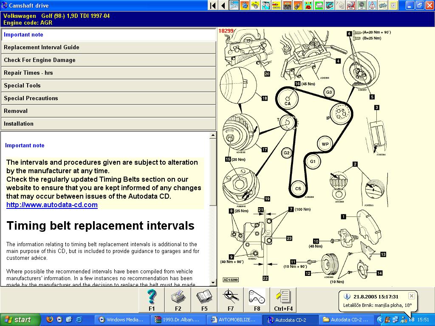Open the yellow red-car side view icon

[x=277, y=5]
